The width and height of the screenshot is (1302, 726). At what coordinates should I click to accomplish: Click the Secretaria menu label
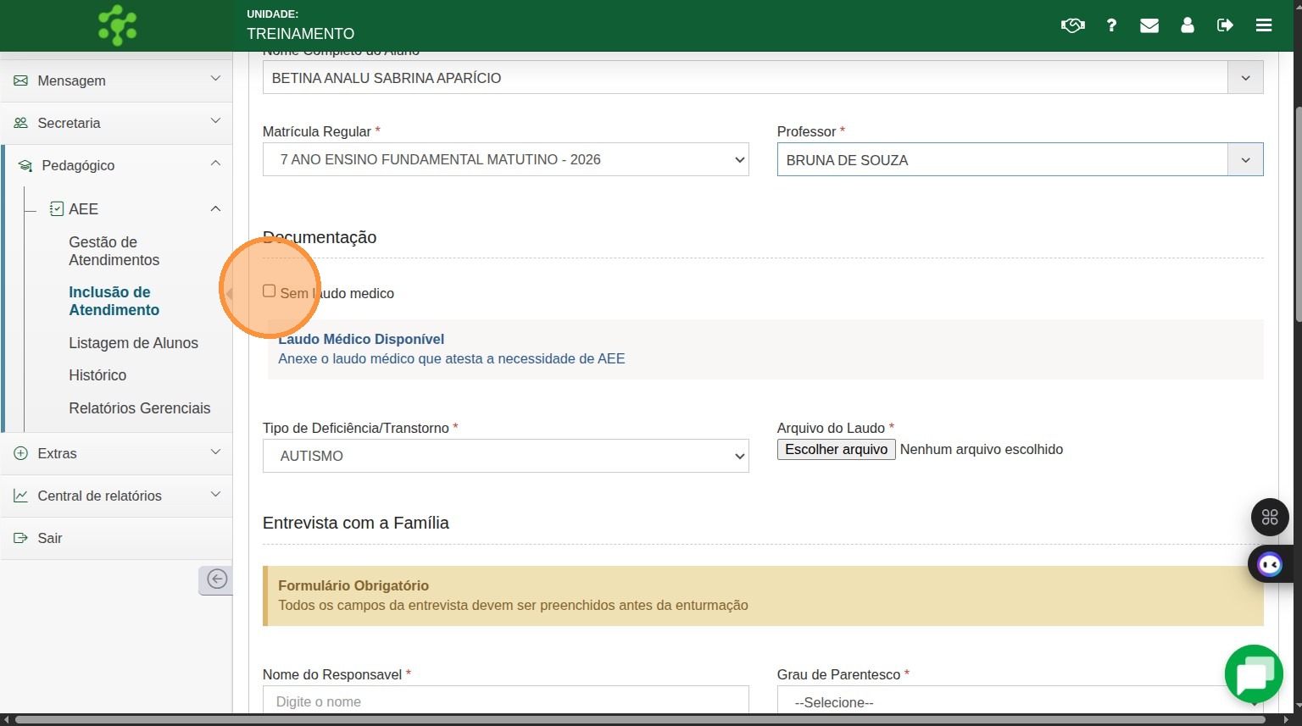(x=69, y=123)
